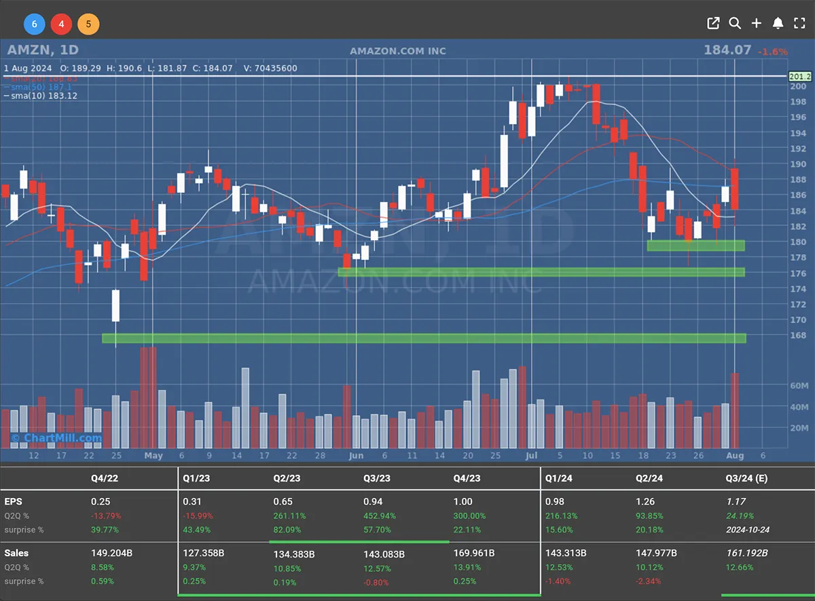Click the top green support zone near 180
This screenshot has height=601, width=815.
coord(695,246)
